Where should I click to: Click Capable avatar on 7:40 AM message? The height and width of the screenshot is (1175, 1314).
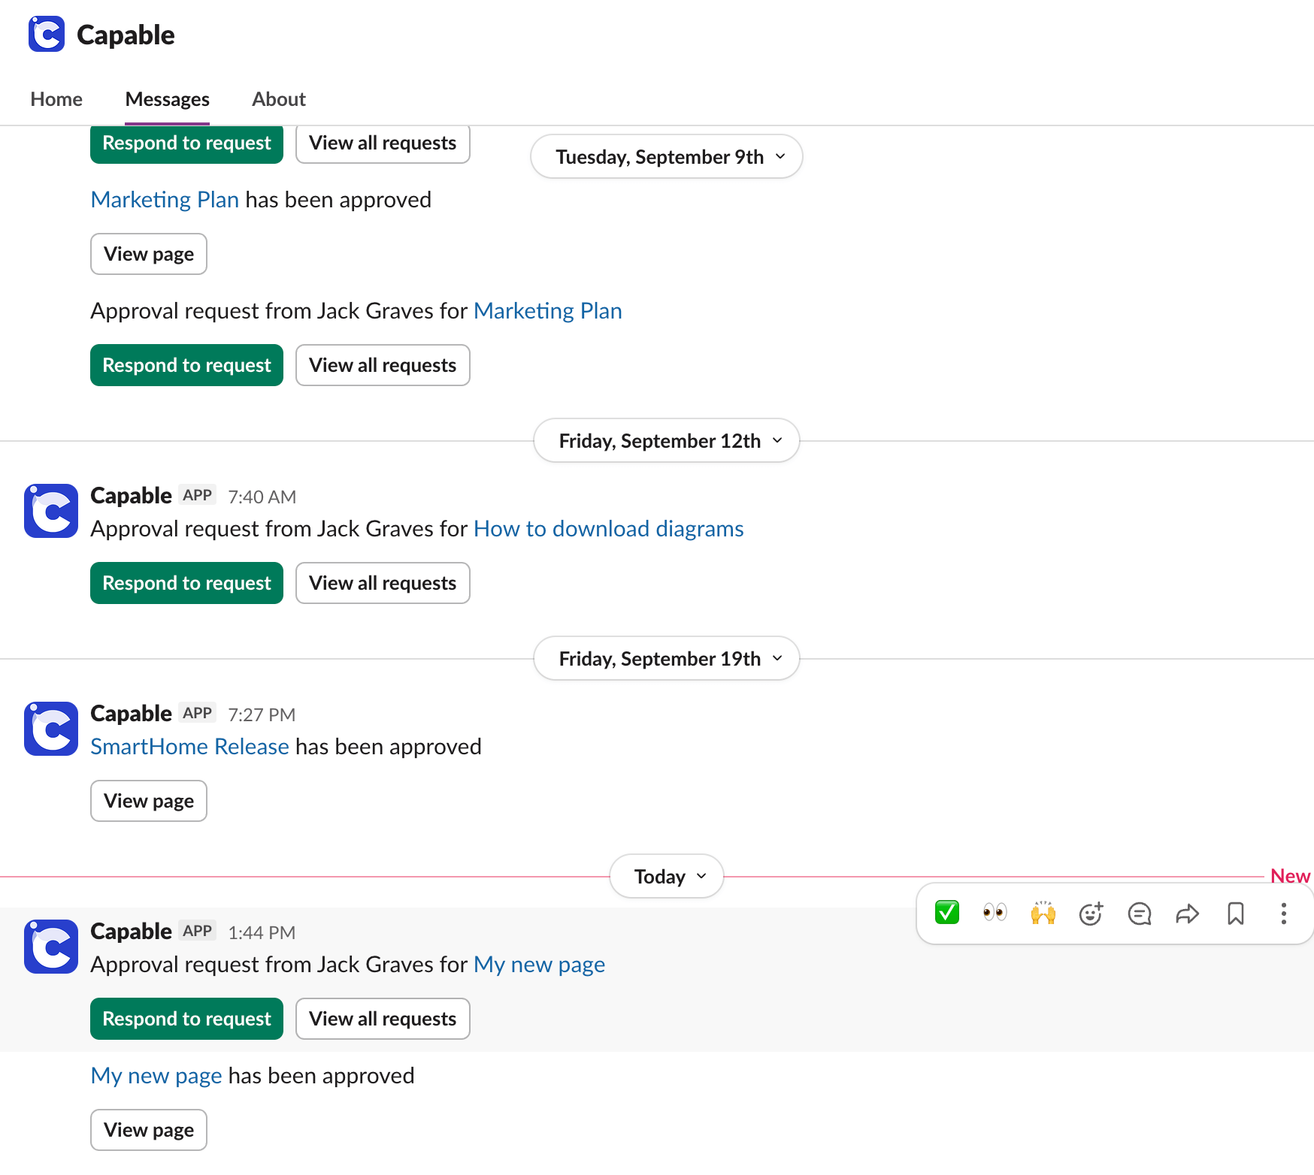click(x=51, y=511)
